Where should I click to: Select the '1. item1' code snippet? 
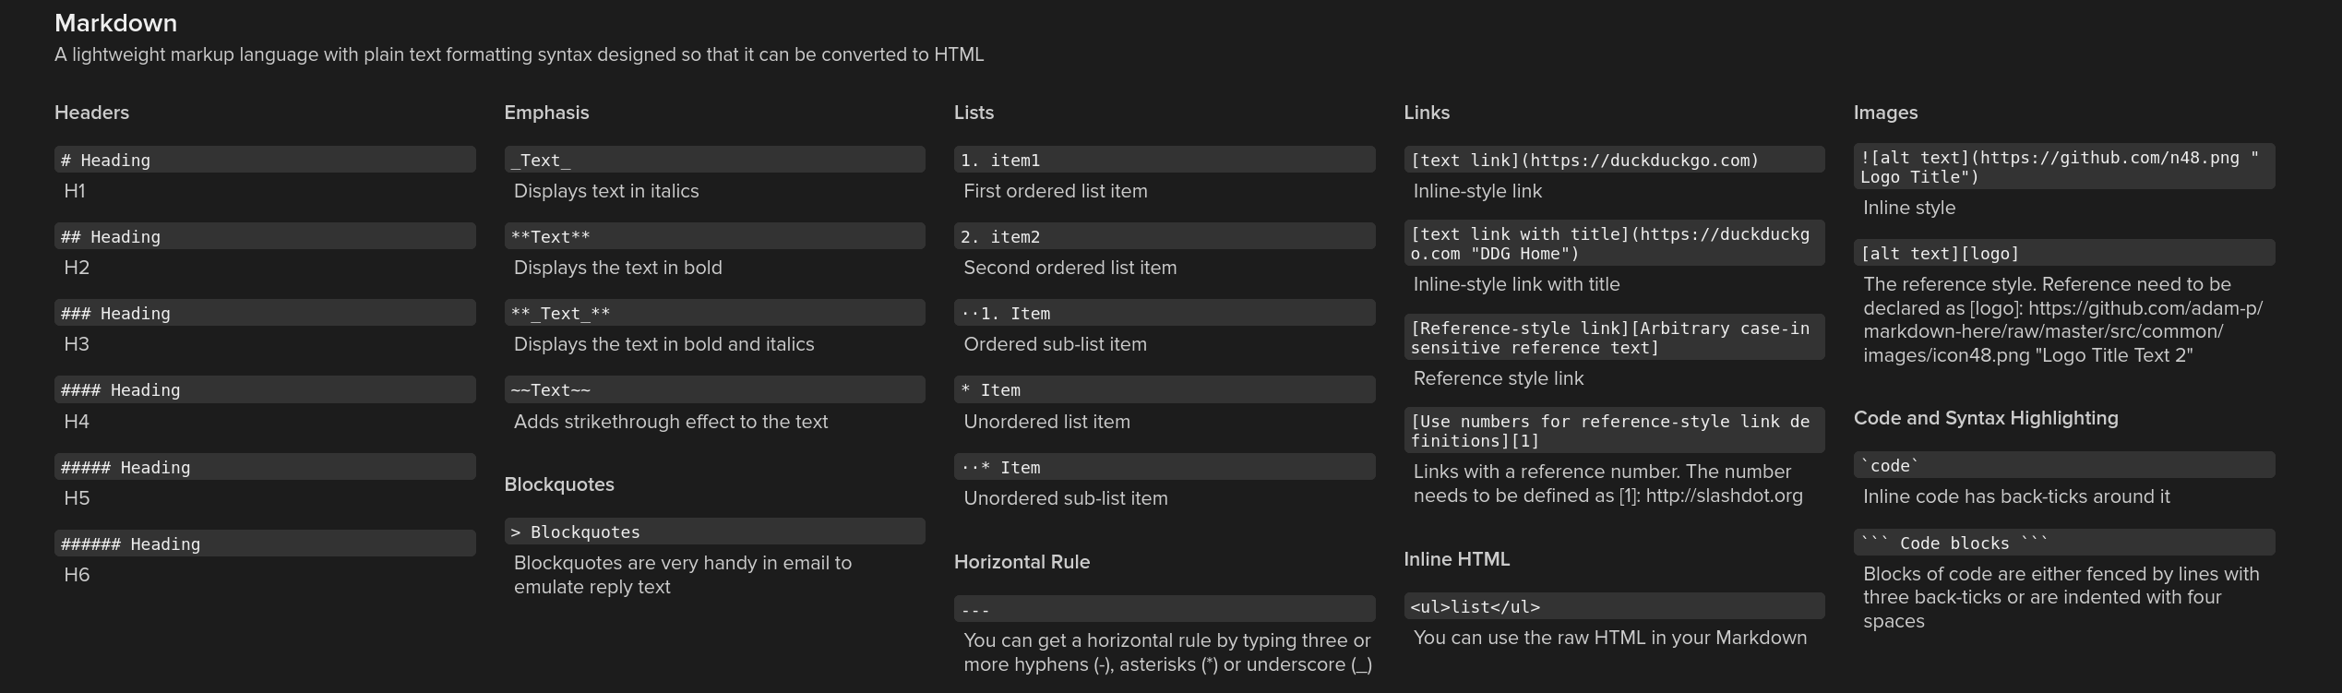point(1165,160)
